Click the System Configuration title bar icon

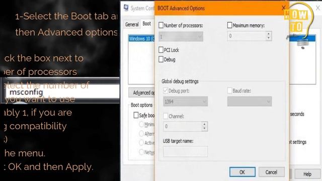coord(126,8)
